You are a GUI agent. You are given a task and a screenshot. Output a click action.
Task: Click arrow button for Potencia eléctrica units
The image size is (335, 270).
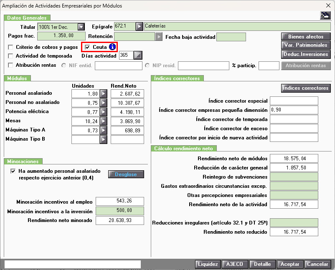point(104,112)
